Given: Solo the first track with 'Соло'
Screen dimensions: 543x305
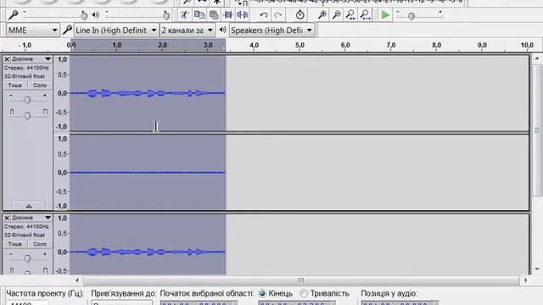Looking at the screenshot, I should point(40,86).
